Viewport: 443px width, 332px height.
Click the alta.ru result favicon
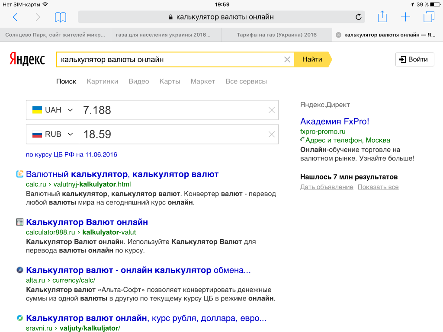tap(20, 270)
